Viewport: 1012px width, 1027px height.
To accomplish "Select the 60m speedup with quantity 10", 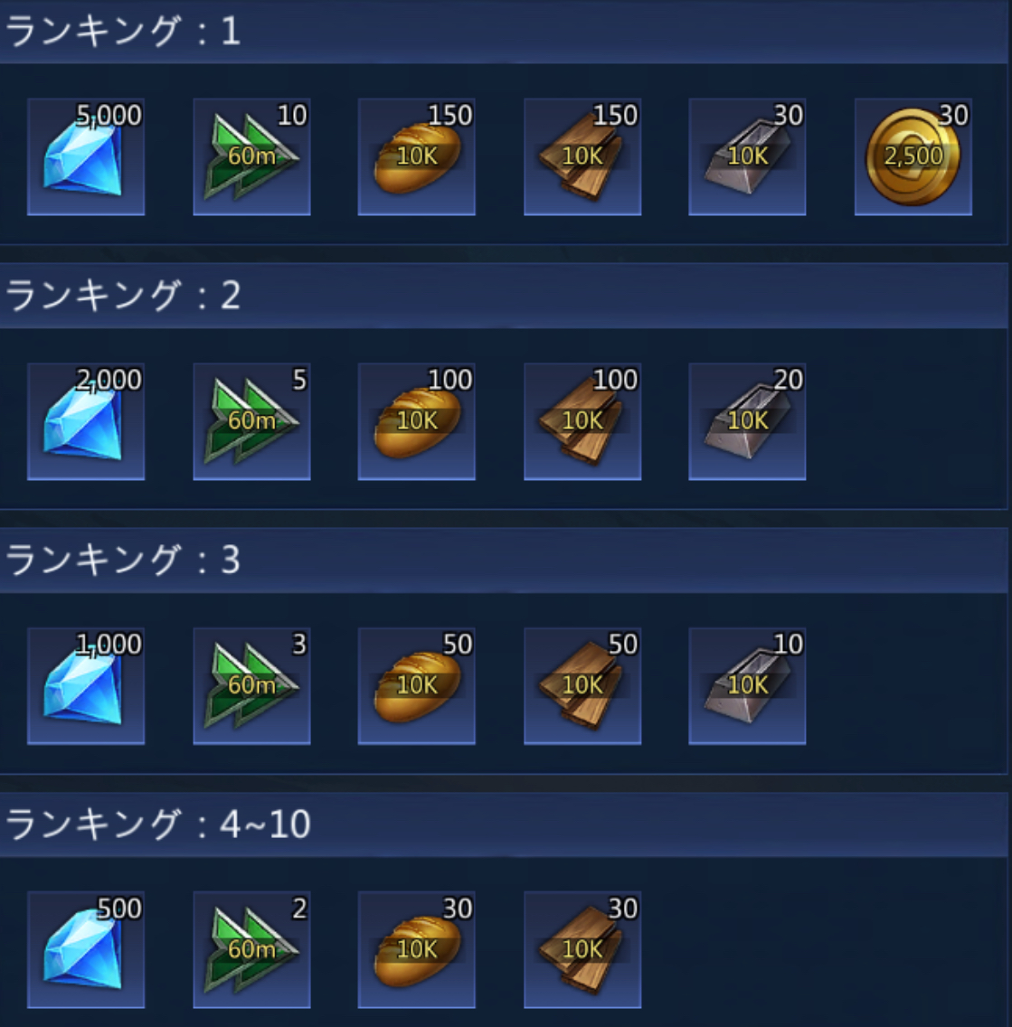I will tap(251, 157).
